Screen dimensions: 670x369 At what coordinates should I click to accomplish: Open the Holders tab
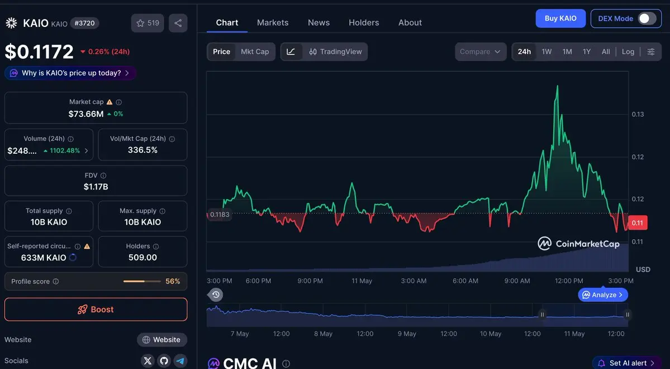364,23
